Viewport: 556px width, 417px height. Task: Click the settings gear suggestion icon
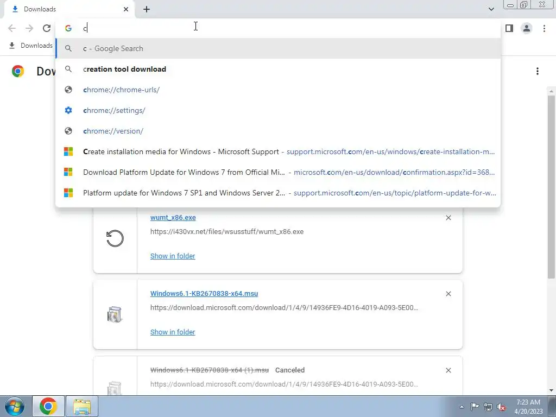68,110
